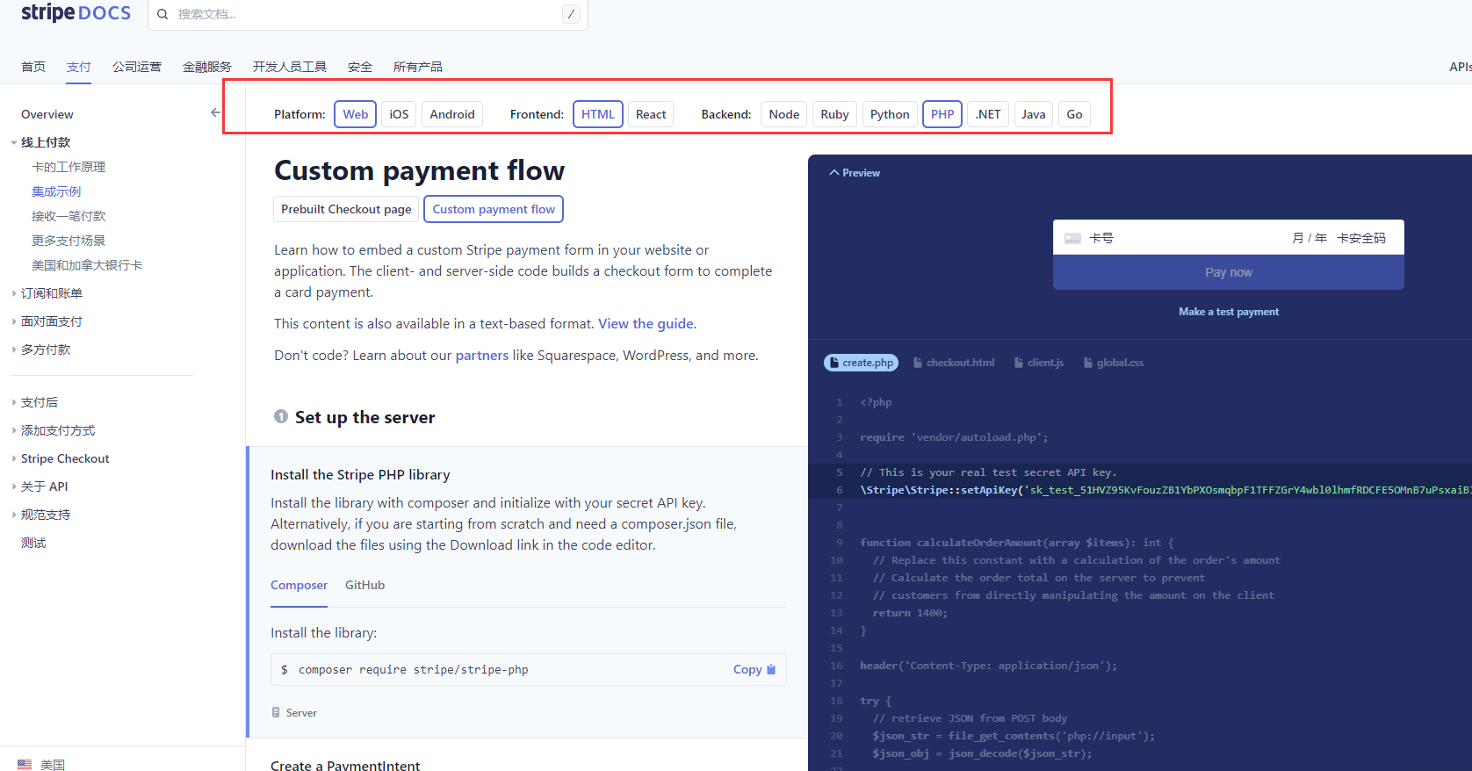Collapse the 线上付款 sidebar section

point(46,142)
